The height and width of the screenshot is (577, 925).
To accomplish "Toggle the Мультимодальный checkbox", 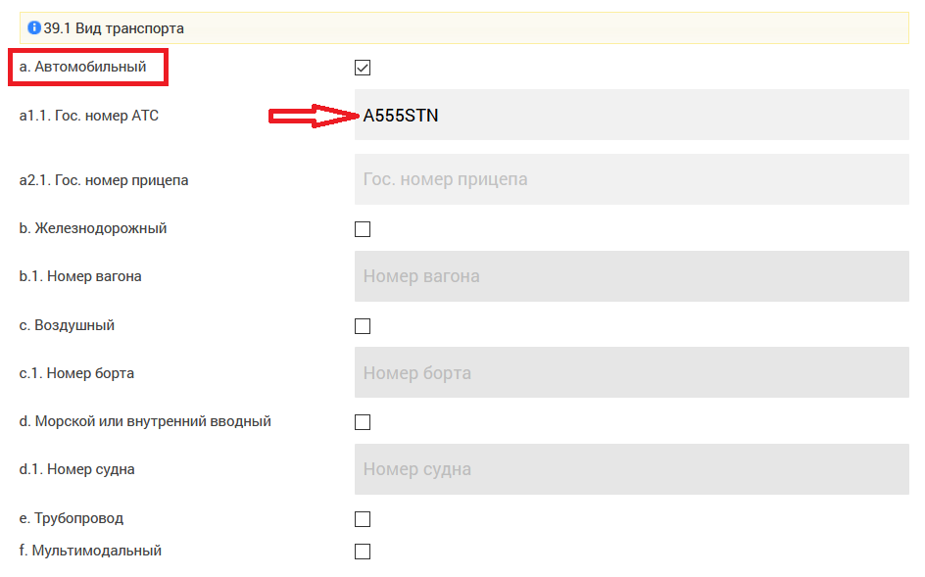I will 363,552.
